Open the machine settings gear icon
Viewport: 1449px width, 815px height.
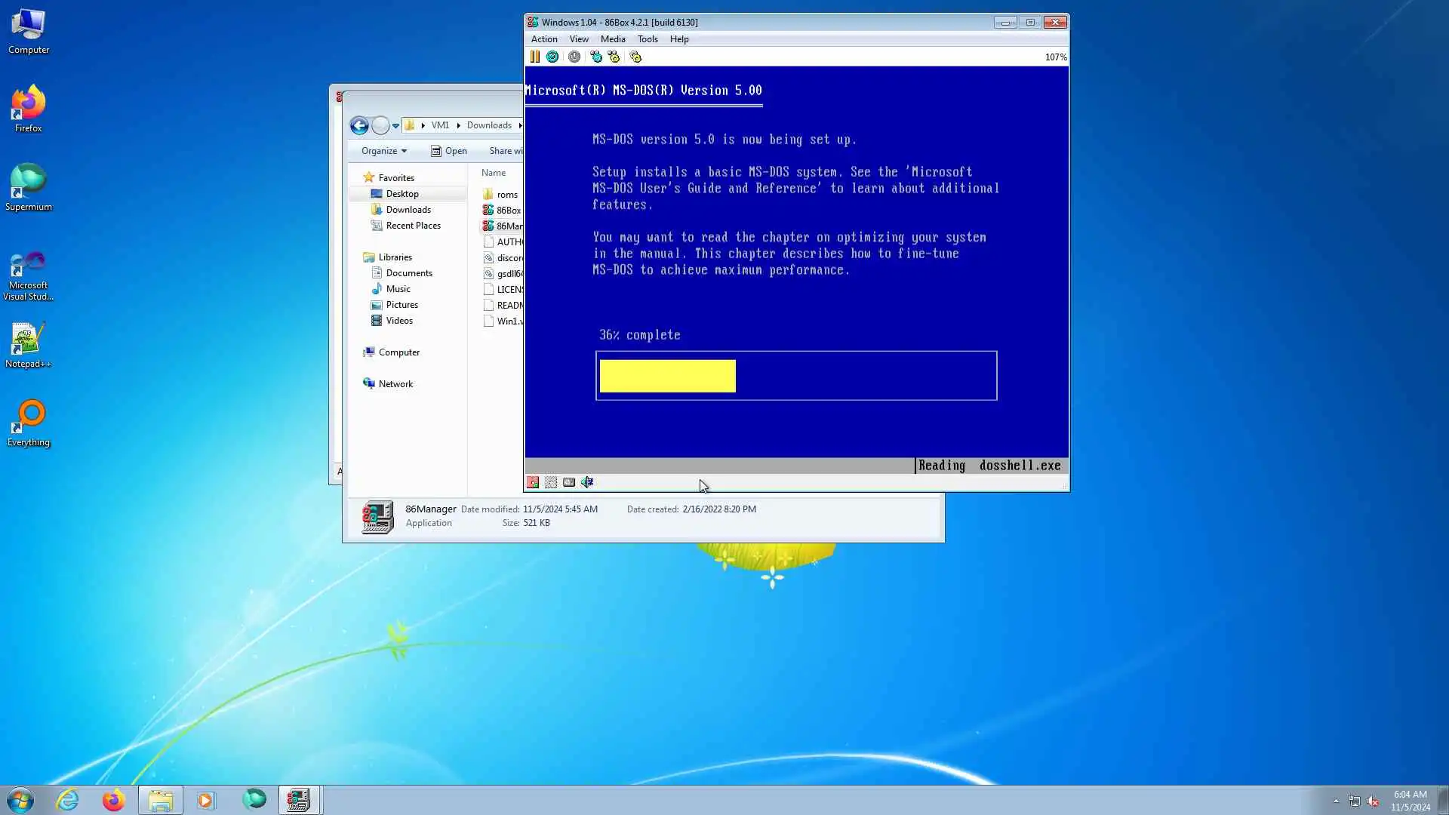(635, 57)
